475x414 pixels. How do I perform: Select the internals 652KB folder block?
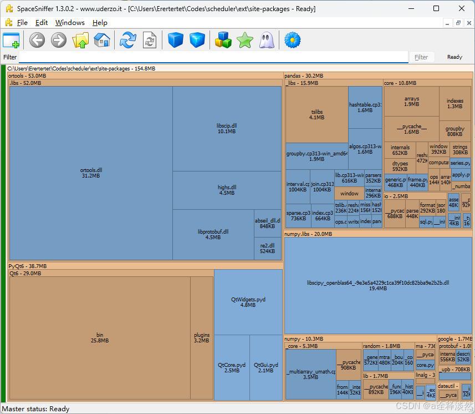pyautogui.click(x=400, y=150)
